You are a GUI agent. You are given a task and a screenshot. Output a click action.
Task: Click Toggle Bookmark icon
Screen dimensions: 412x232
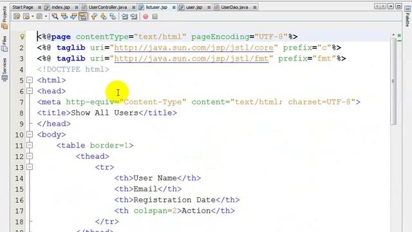coord(113,16)
